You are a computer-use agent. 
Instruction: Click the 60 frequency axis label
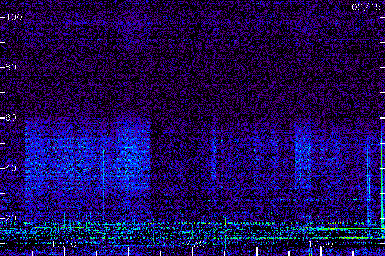click(11, 118)
